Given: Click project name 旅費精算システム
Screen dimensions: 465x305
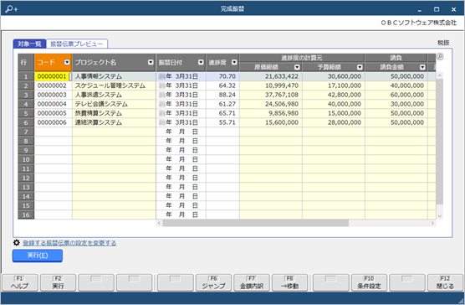Looking at the screenshot, I should tap(98, 113).
